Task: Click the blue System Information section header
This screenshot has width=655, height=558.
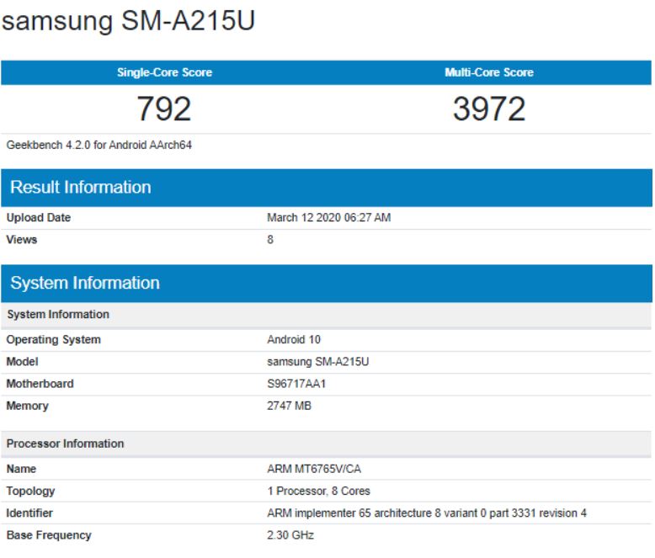Action: (85, 283)
